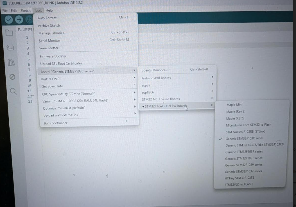
Task: Expand STM32F1xx/GD32F1xx boards submenu
Action: pos(177,106)
